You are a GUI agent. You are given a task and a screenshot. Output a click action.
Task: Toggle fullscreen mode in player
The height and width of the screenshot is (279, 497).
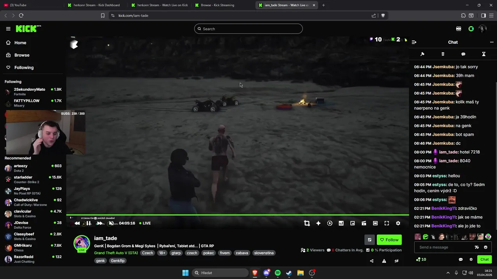pyautogui.click(x=387, y=223)
